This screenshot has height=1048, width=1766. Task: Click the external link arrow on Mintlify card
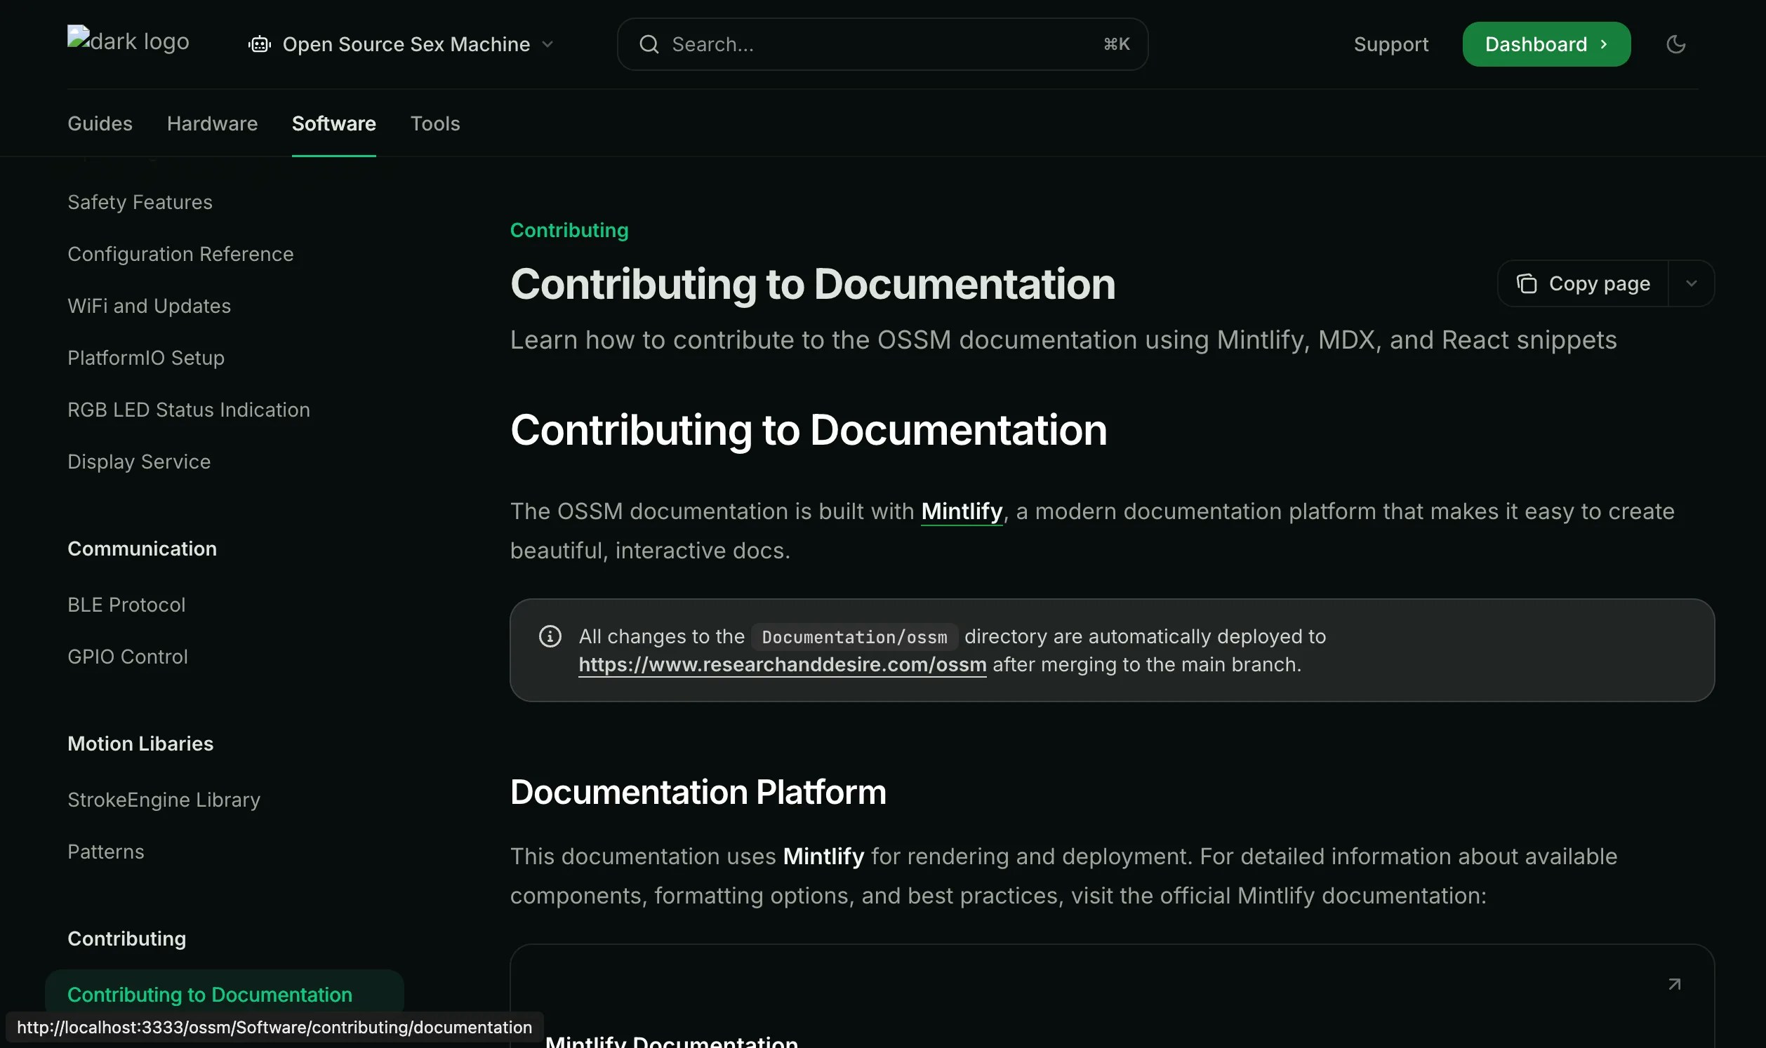[1675, 983]
